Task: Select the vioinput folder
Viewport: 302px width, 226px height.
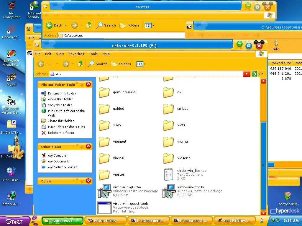Action: (112, 142)
